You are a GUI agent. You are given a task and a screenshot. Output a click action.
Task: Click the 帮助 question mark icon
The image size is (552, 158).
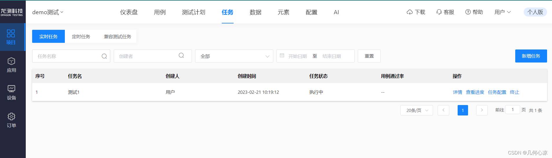tap(468, 12)
